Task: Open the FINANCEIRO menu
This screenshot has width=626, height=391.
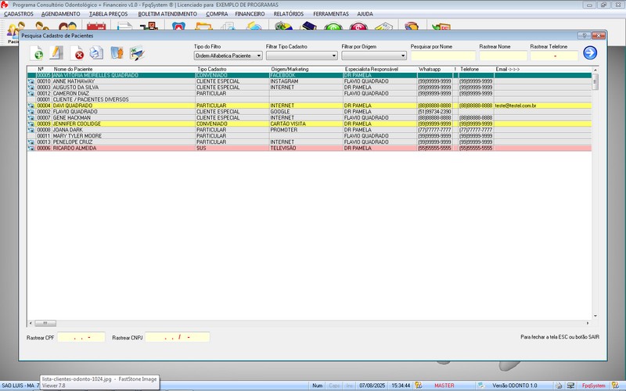Action: point(251,14)
